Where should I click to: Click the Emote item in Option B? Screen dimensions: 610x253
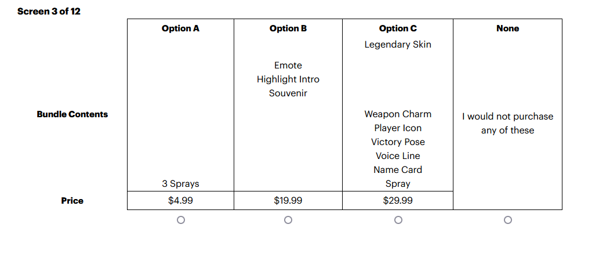tap(288, 66)
